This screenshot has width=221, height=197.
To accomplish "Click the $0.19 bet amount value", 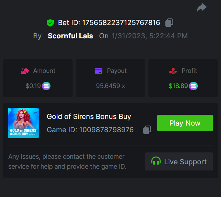I will coord(33,86).
